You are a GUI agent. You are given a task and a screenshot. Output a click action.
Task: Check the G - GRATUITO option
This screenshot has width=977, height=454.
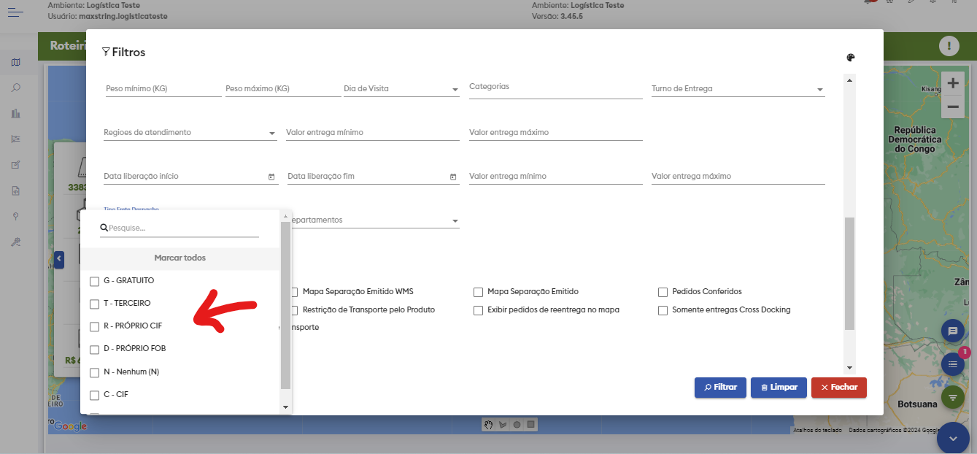(x=94, y=282)
